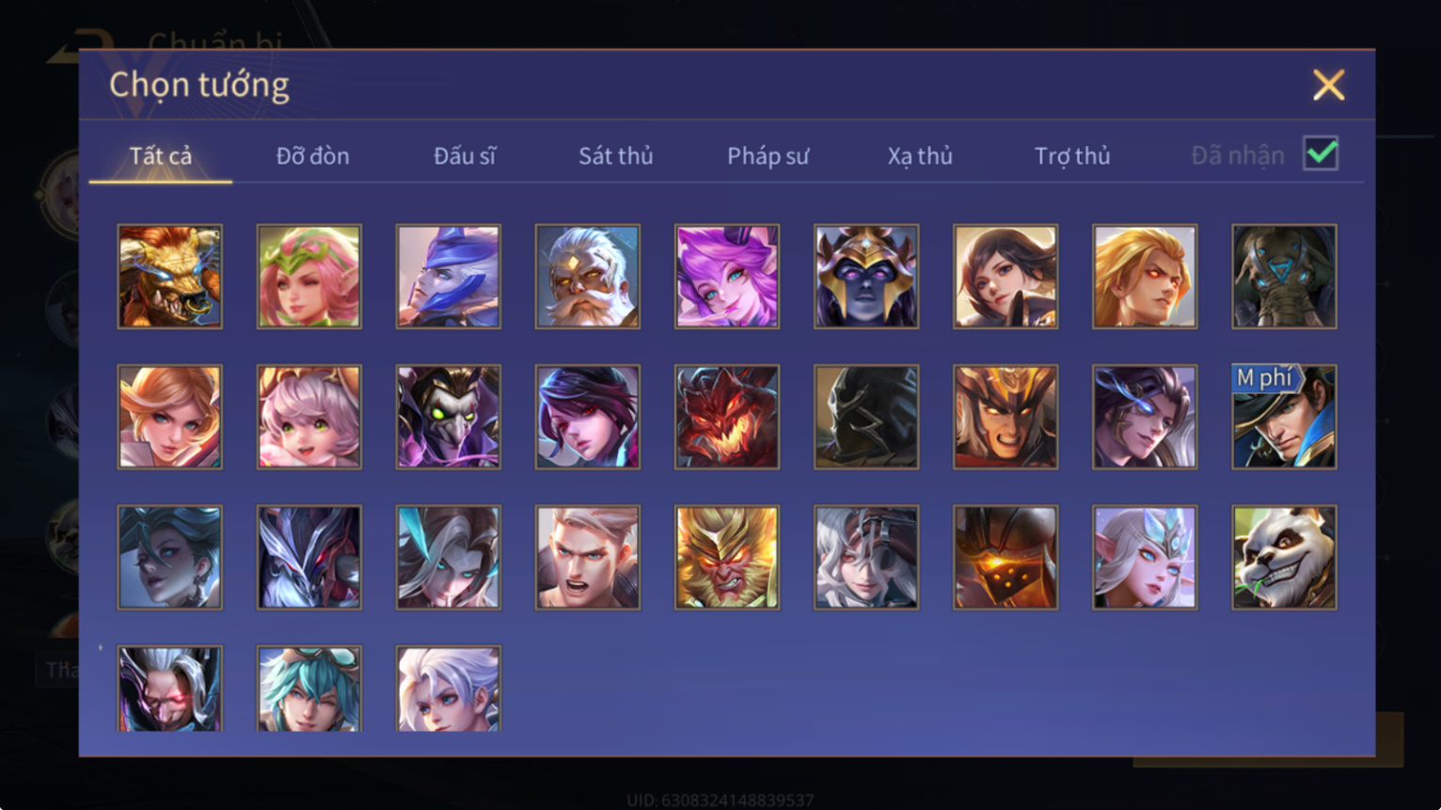The height and width of the screenshot is (810, 1441).
Task: Filter heroes by 'Pháp sư' tab
Action: click(768, 156)
